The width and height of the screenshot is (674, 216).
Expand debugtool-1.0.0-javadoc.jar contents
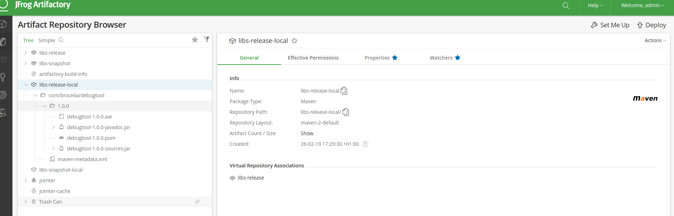click(53, 127)
